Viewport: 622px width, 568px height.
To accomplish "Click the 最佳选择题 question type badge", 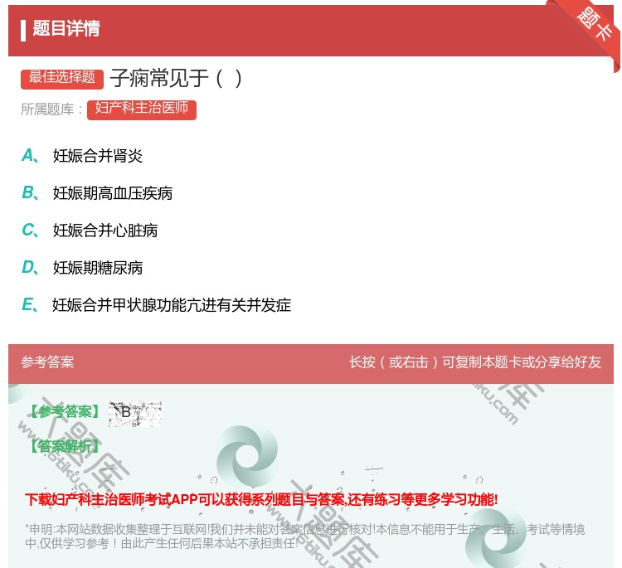I will click(62, 78).
